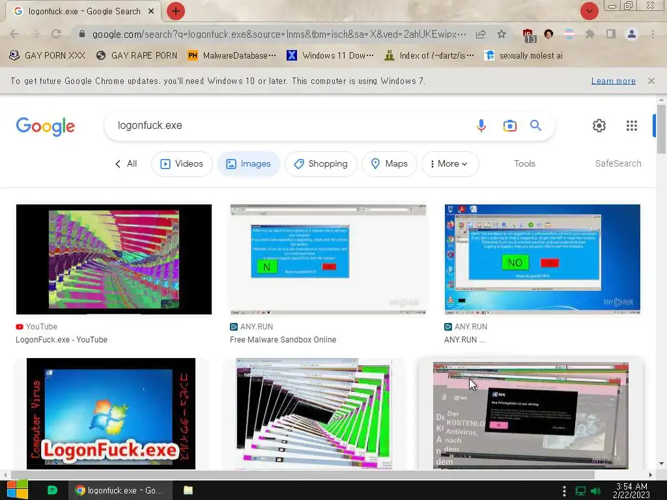Screen dimensions: 667x500
Task: Open the Free Malware Sandbox Online thumbnail
Action: point(328,259)
